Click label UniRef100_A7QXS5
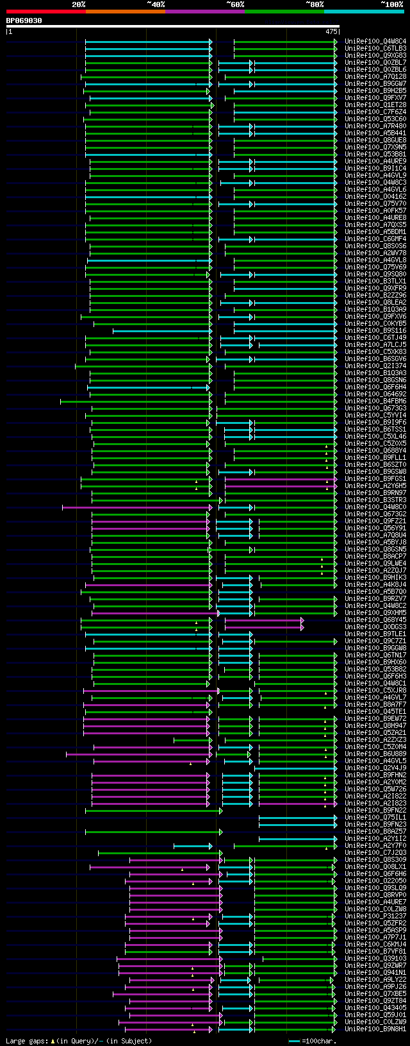 375,224
